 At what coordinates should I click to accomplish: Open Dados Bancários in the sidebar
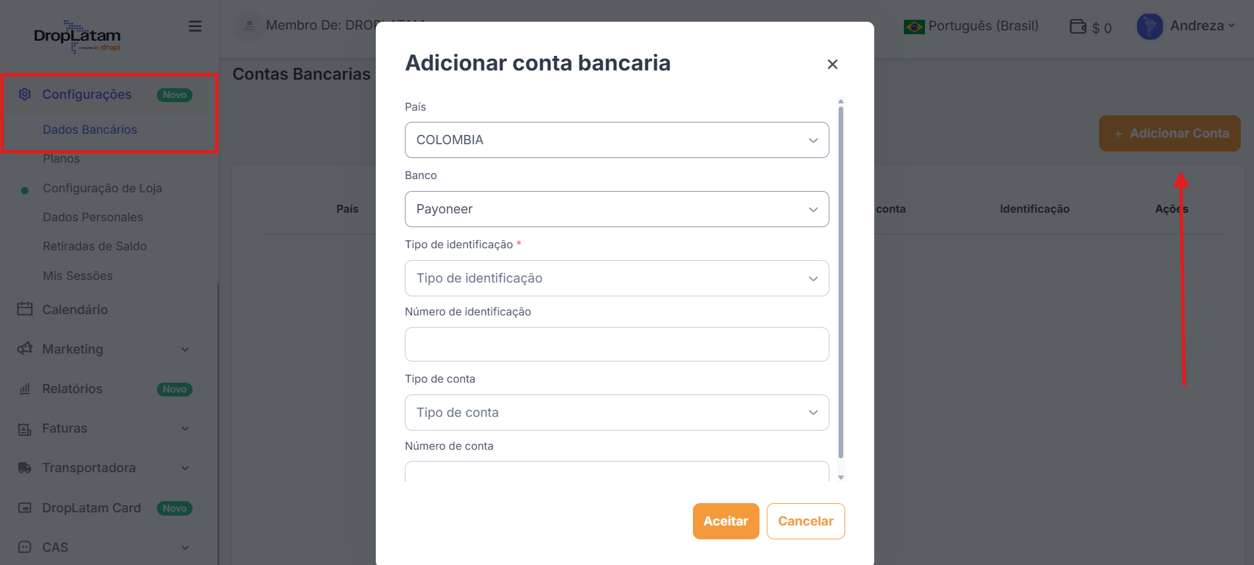click(x=90, y=130)
